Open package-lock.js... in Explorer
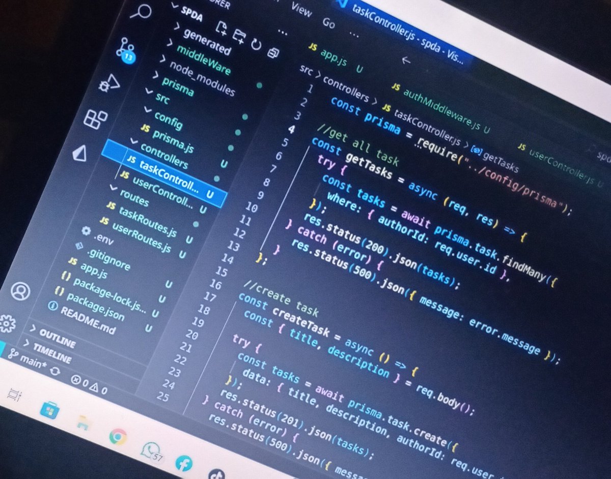 103,293
